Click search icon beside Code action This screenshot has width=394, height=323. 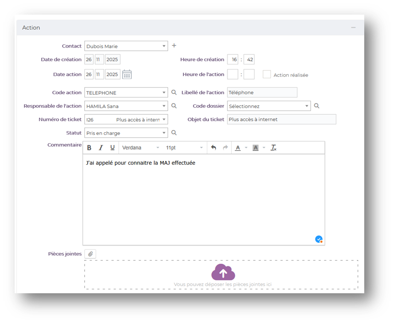pyautogui.click(x=174, y=92)
